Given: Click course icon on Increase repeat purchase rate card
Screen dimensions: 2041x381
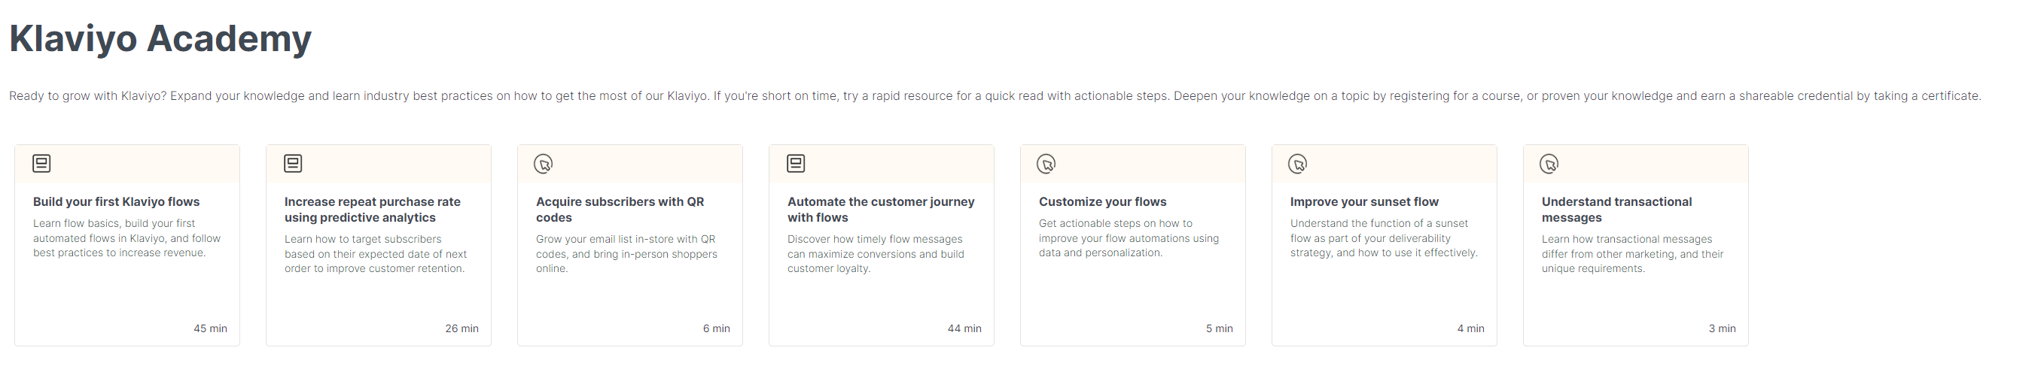Looking at the screenshot, I should coord(293,164).
